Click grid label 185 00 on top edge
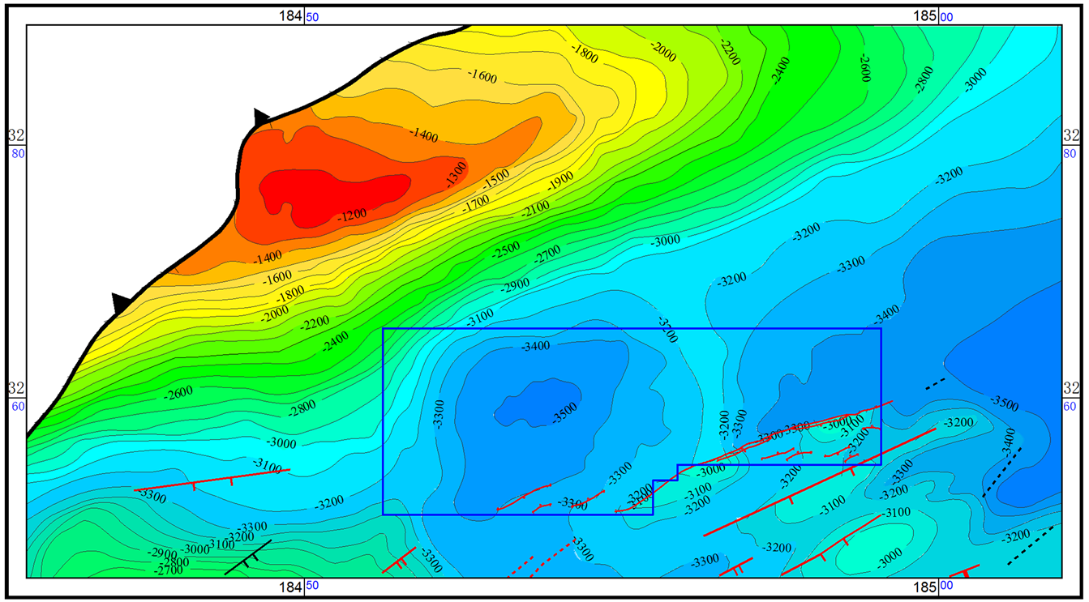 pyautogui.click(x=933, y=15)
